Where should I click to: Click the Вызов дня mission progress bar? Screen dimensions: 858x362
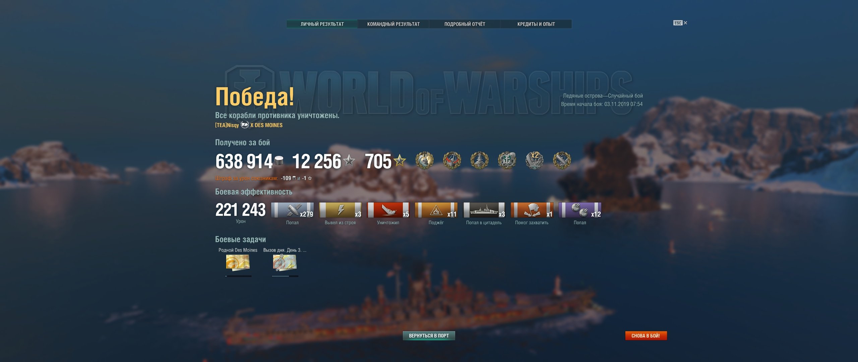tap(285, 276)
